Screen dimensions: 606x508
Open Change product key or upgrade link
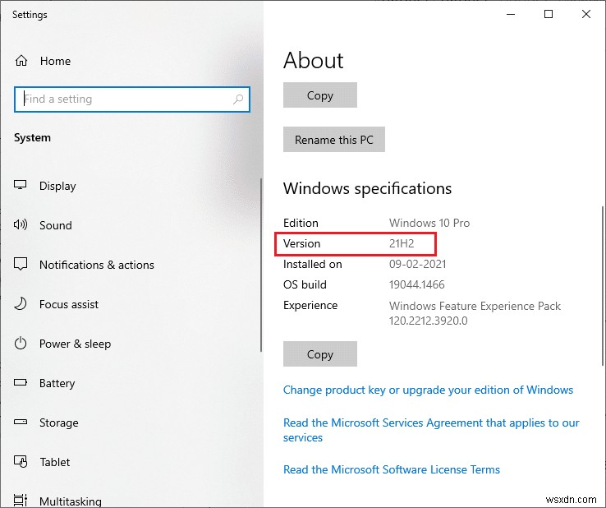click(x=428, y=390)
